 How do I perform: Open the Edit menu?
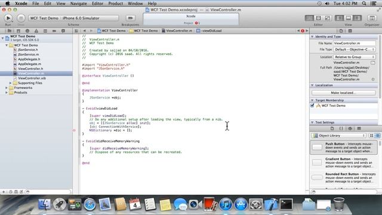48,4
